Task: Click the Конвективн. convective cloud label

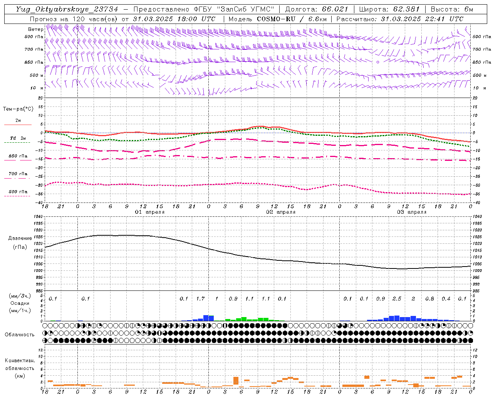Action: [20, 361]
